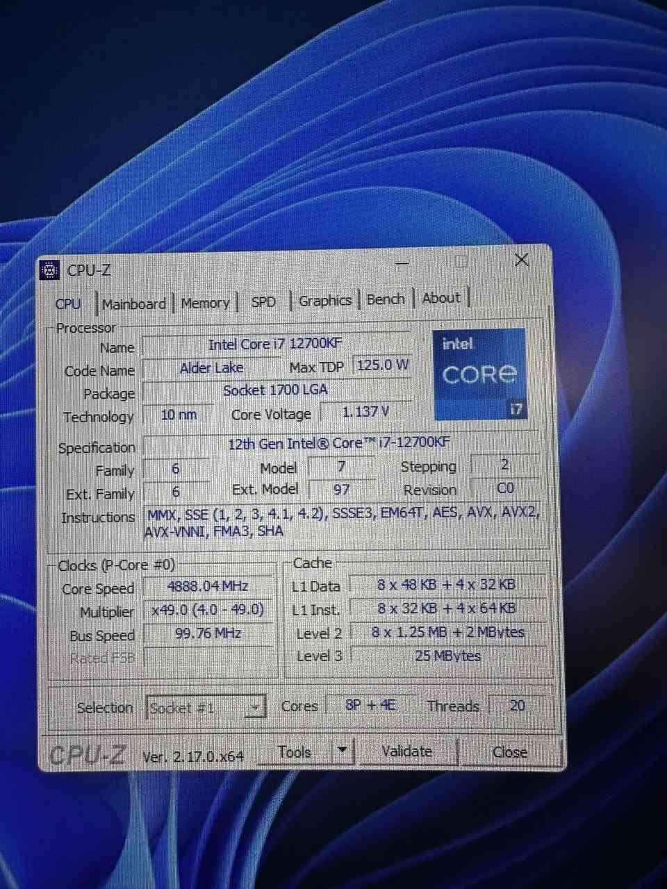Screen dimensions: 667x889
Task: Click the Level 3 value 25 MBytes
Action: (x=448, y=656)
